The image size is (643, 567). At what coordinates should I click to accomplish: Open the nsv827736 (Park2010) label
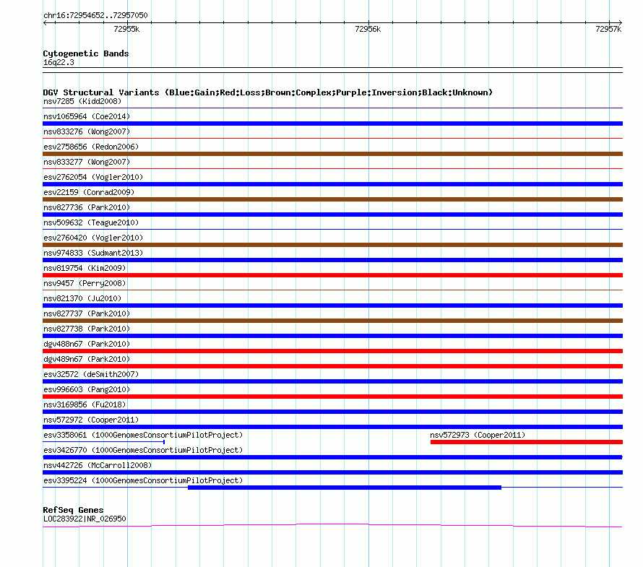(87, 207)
